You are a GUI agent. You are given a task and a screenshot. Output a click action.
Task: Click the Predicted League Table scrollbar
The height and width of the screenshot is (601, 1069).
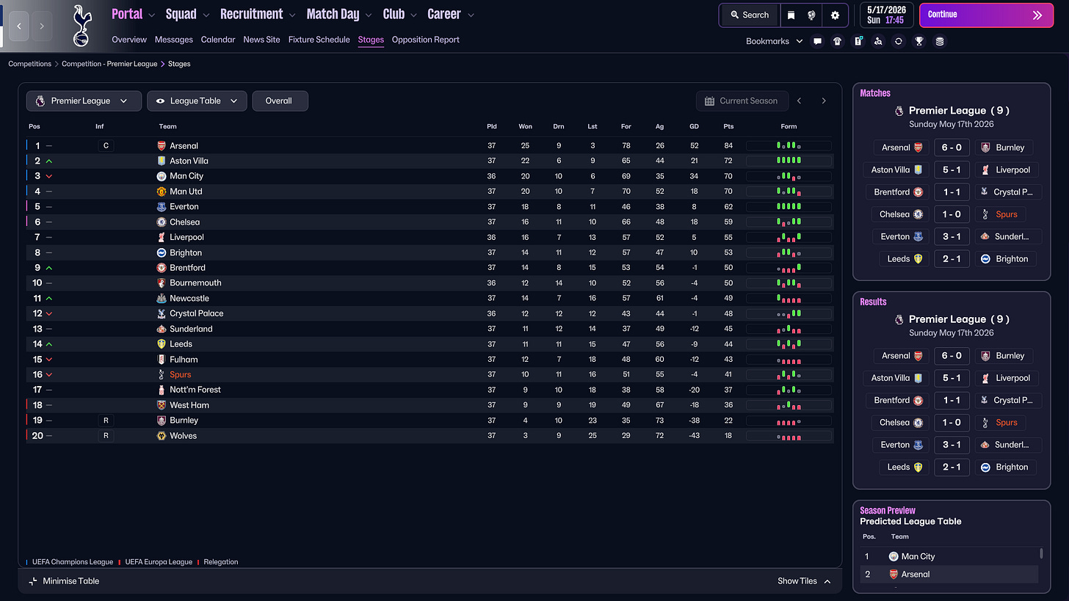tap(1041, 553)
